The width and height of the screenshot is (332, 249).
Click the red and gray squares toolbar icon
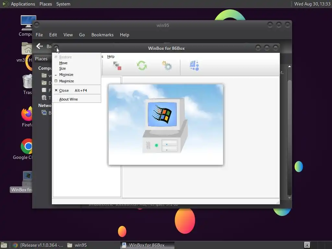[x=117, y=65]
